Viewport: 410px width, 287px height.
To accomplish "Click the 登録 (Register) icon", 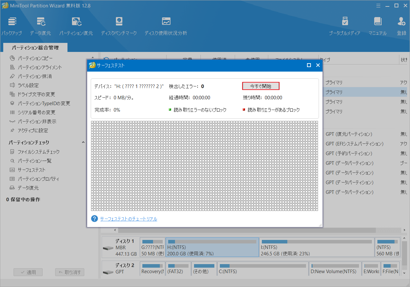I will click(401, 26).
